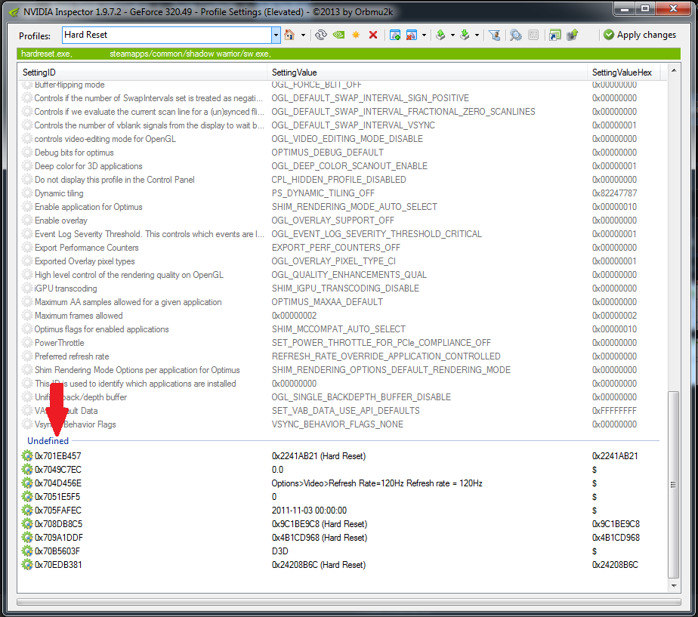Click the greyed grid icon in toolbar
The height and width of the screenshot is (617, 698).
pos(533,35)
